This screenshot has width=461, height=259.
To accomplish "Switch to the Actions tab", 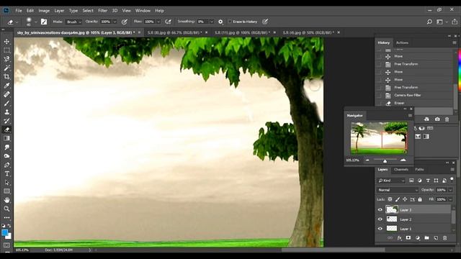I will coord(402,42).
